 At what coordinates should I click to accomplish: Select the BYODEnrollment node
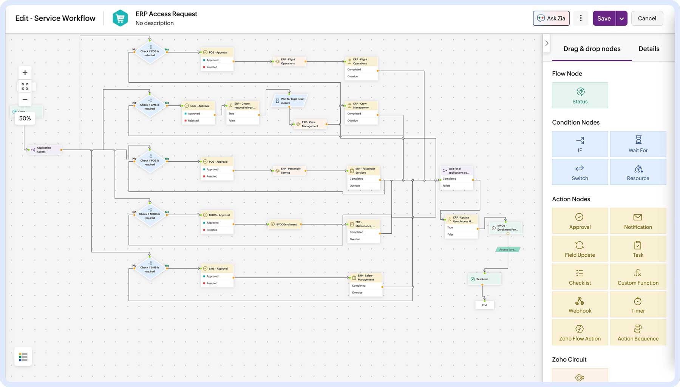pos(285,224)
